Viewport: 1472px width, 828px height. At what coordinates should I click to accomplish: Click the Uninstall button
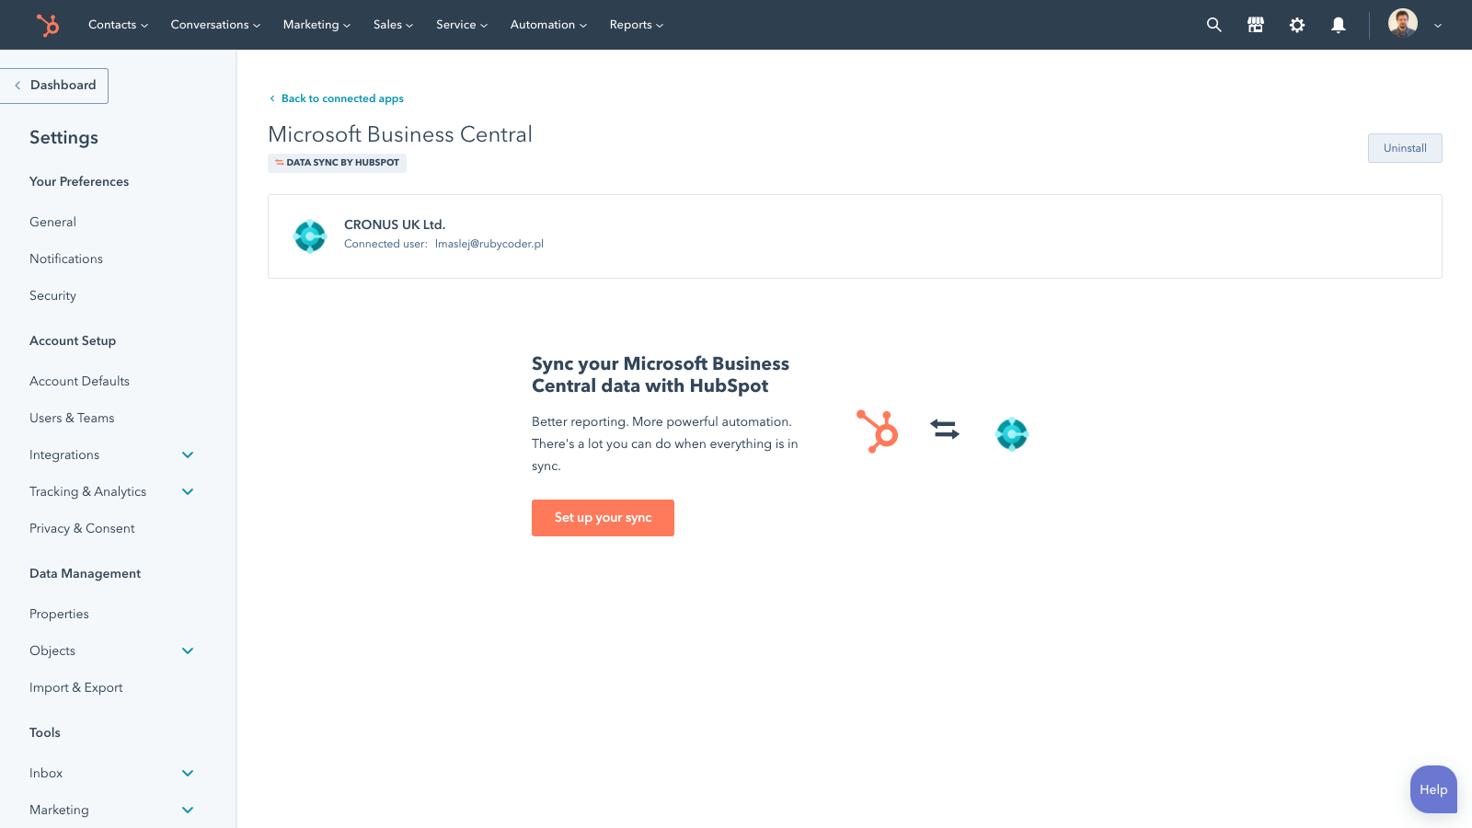pyautogui.click(x=1405, y=148)
